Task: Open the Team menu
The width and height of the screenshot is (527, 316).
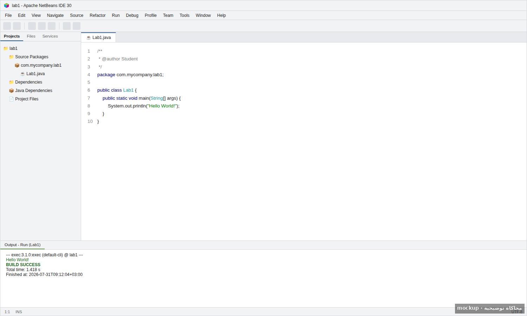Action: click(x=168, y=15)
